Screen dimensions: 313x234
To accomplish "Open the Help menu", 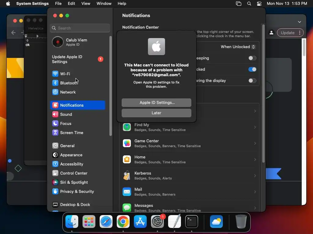I will [122, 4].
